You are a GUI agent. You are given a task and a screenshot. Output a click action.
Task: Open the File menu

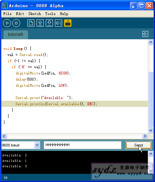tap(7, 14)
